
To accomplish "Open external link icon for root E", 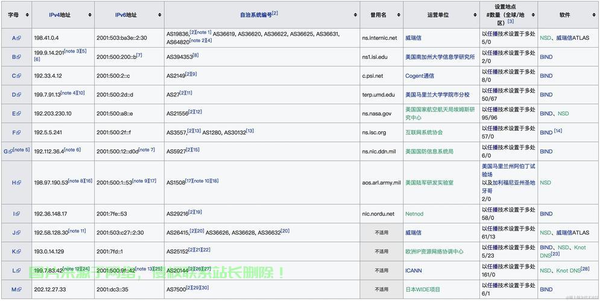I will click(19, 113).
